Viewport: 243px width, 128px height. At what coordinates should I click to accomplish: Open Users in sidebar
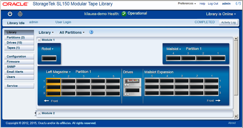click(x=19, y=77)
